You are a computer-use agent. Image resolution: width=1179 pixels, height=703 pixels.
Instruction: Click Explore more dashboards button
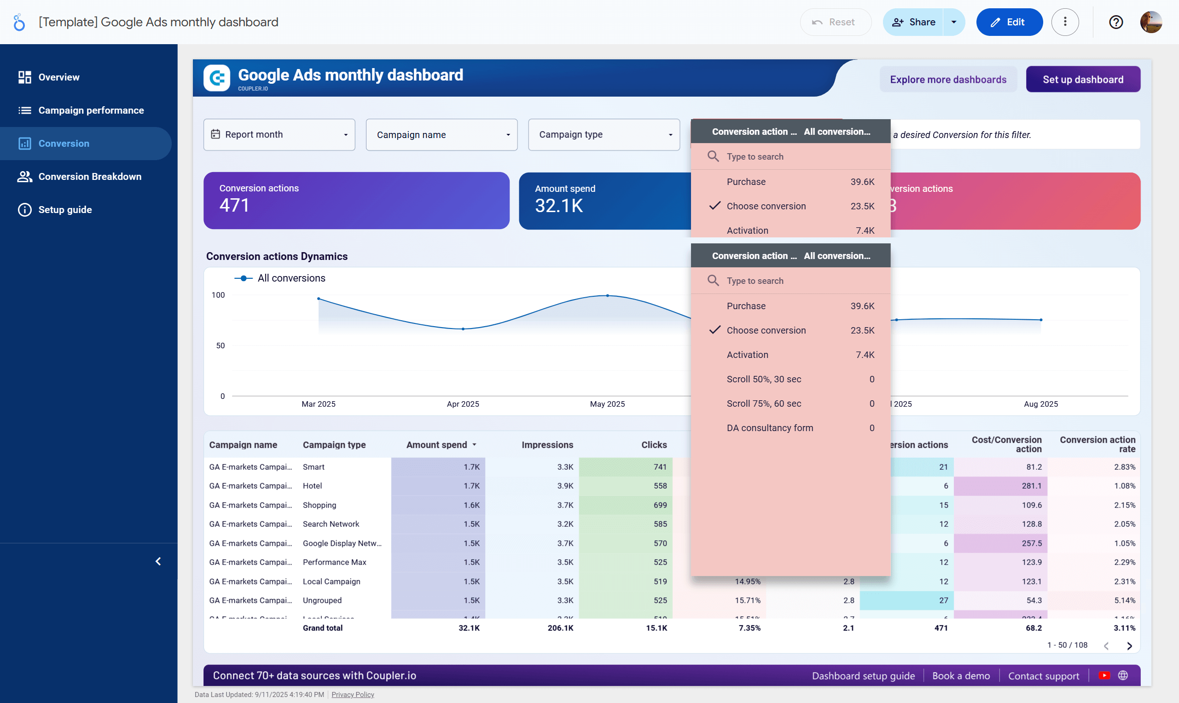pos(948,79)
